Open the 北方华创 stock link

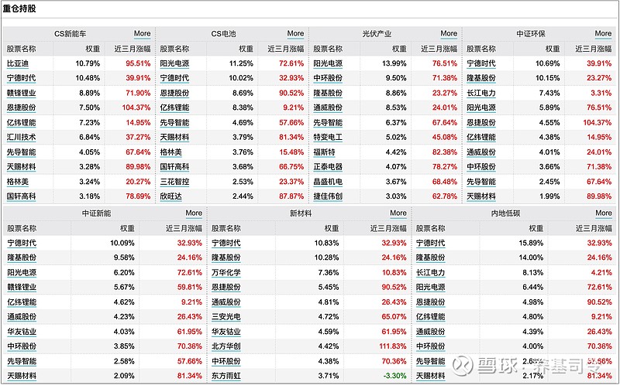(226, 346)
